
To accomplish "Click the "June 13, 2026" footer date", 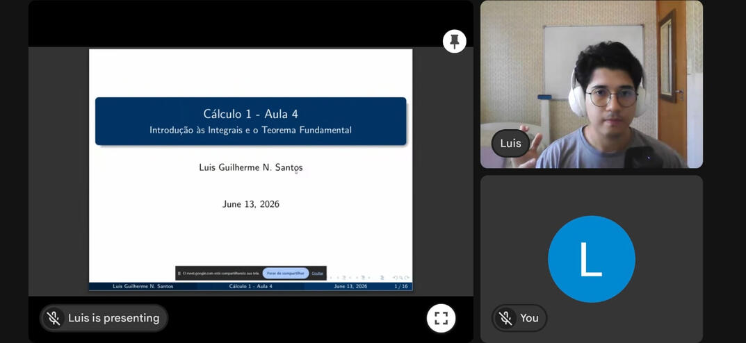I will point(350,287).
